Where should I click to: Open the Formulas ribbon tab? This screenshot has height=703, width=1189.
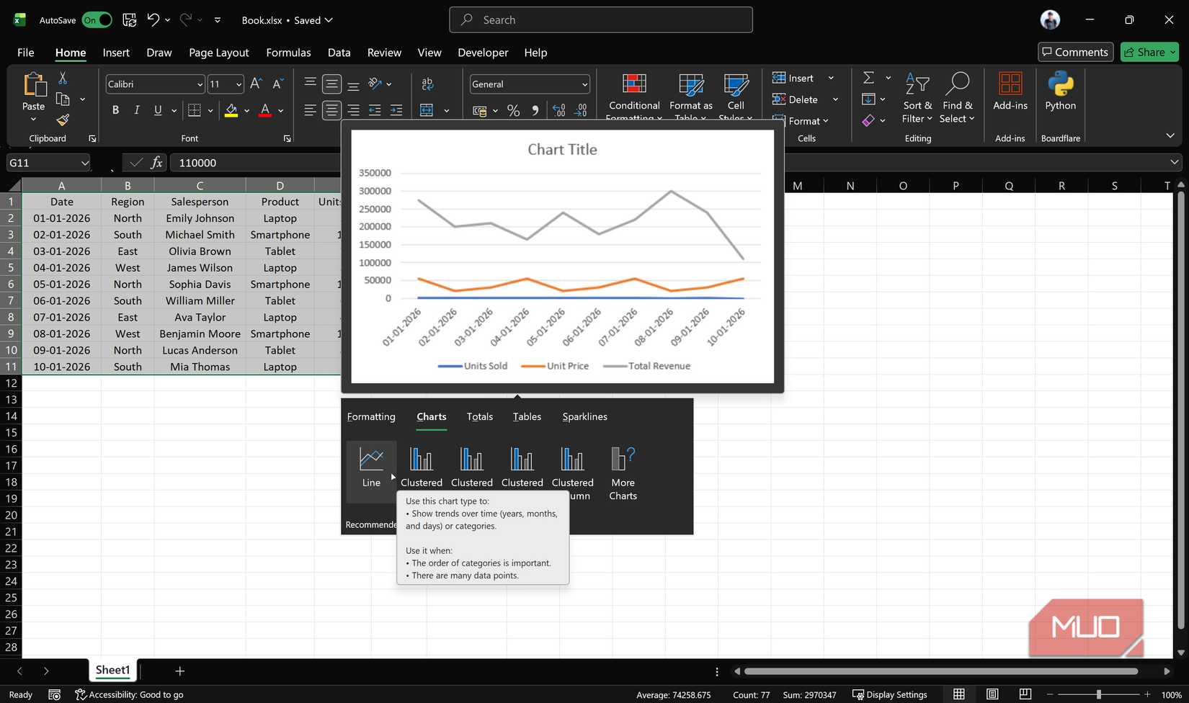point(288,52)
